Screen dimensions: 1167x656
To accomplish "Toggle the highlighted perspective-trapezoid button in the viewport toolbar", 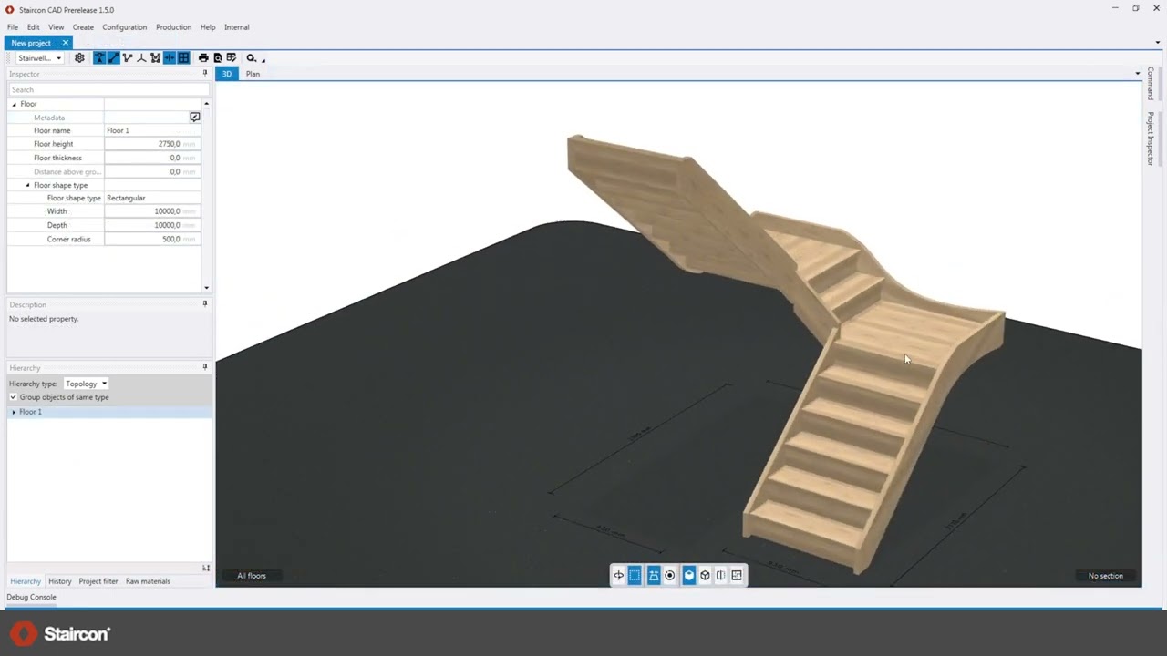I will pos(654,575).
